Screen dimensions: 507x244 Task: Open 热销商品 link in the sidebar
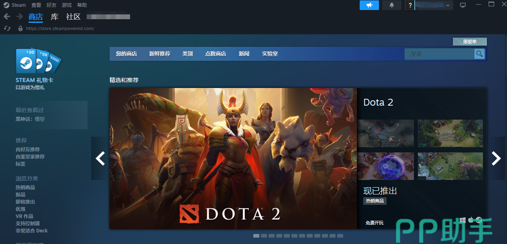[25, 187]
